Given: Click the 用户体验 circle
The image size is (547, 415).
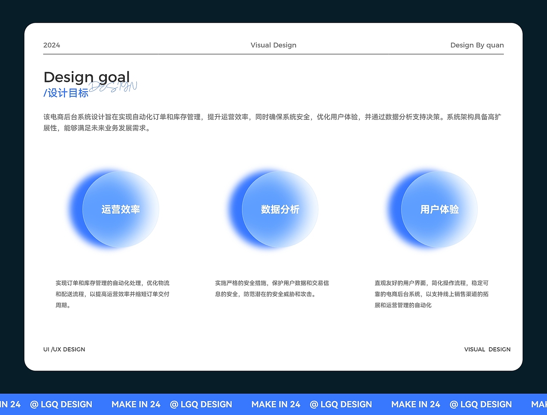Looking at the screenshot, I should pos(439,209).
